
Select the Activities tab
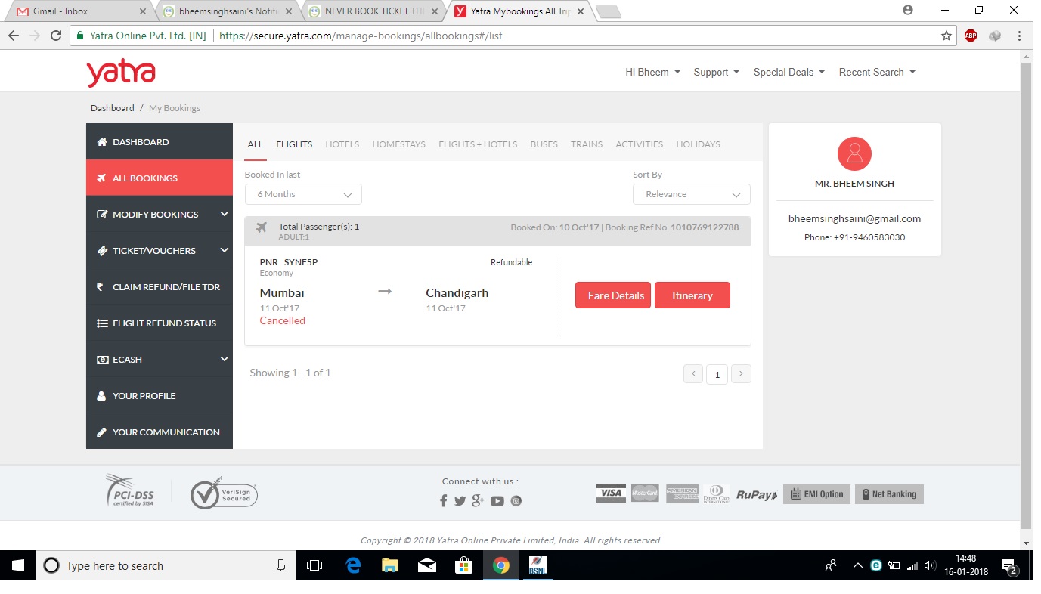(639, 144)
